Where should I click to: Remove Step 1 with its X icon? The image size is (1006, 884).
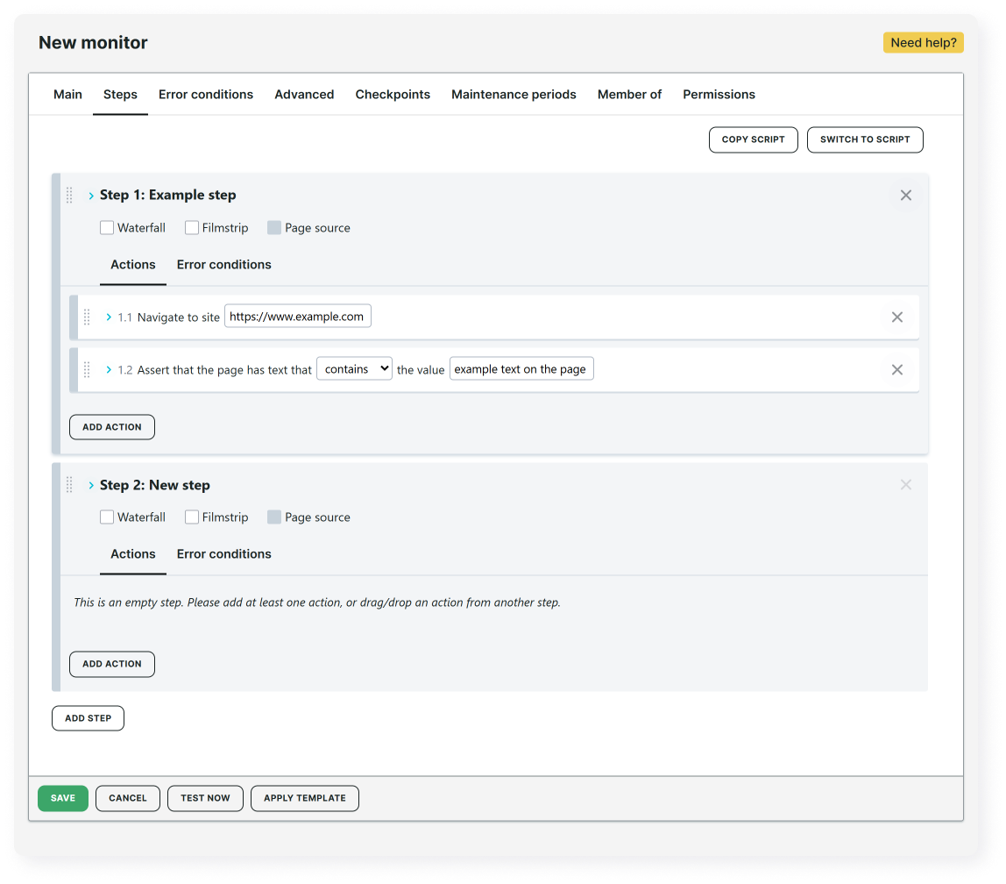(x=905, y=196)
